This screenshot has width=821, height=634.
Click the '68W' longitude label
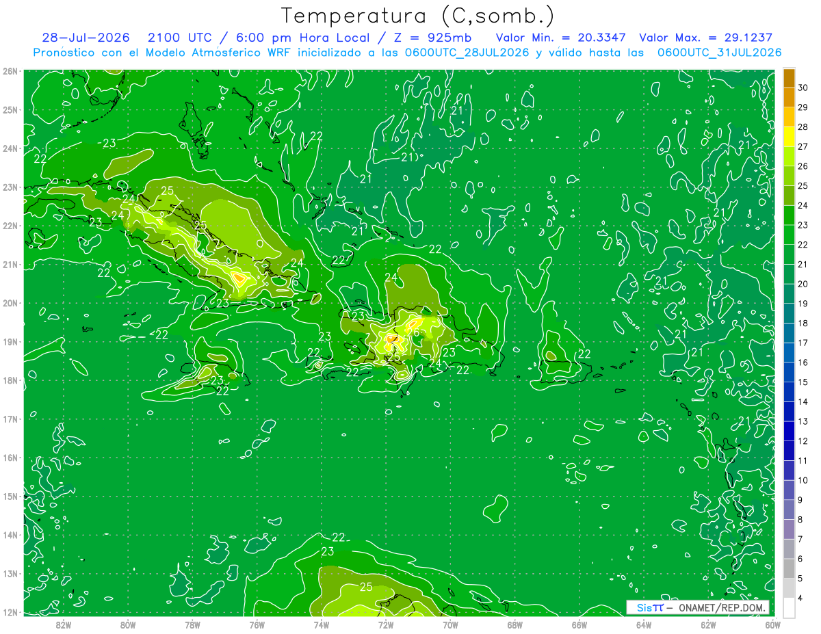coord(514,624)
